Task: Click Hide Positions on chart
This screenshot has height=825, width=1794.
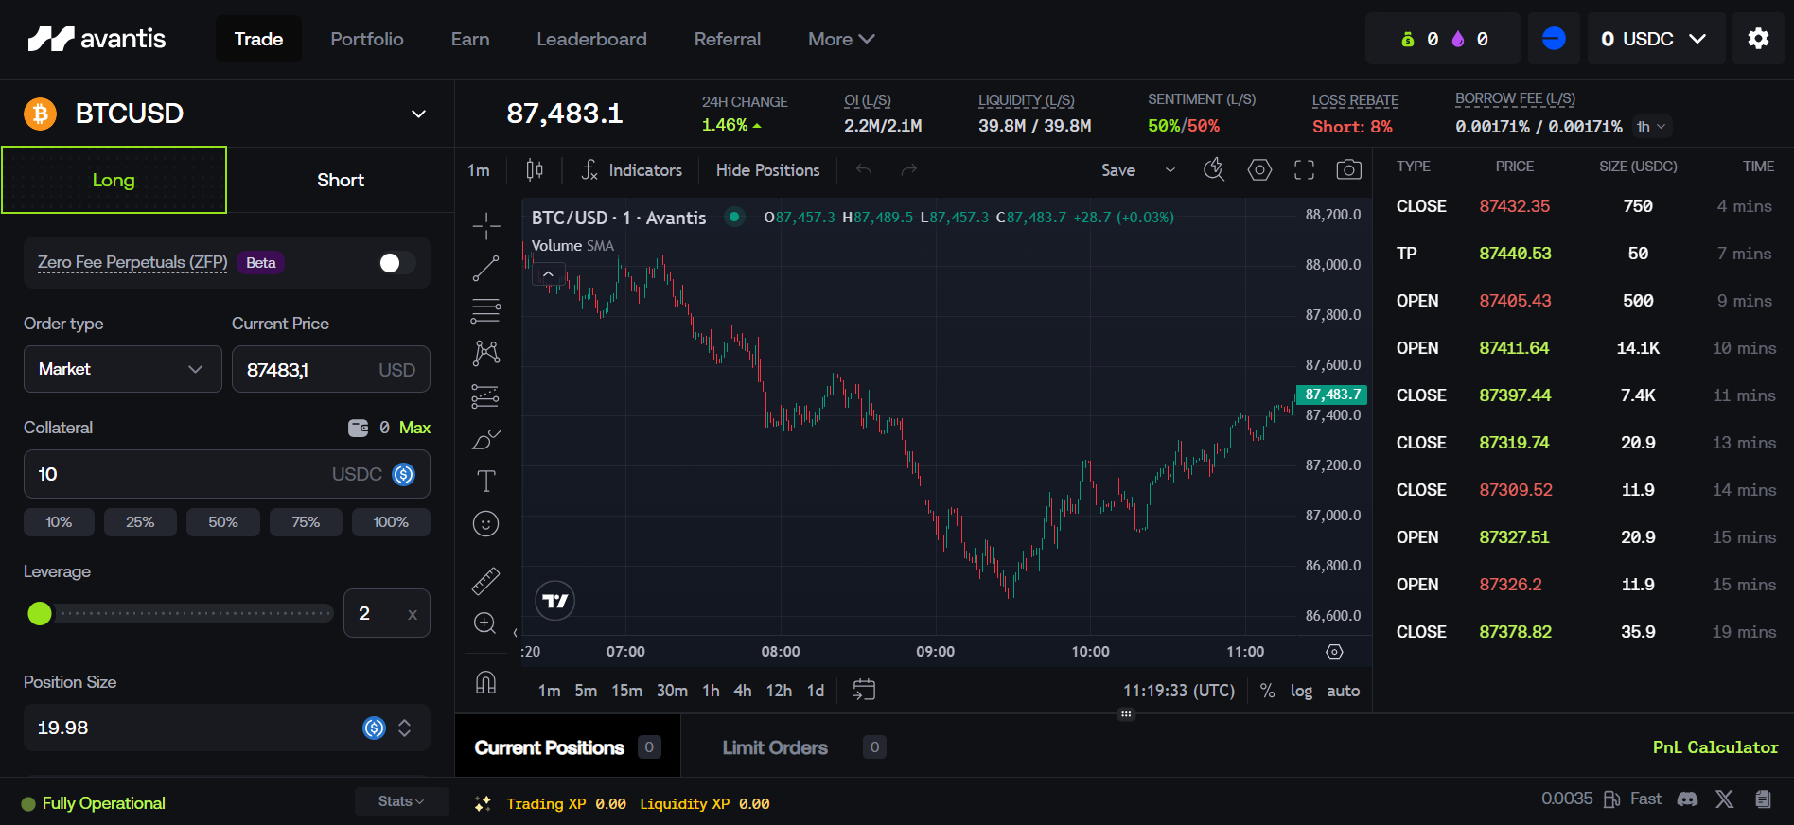Action: 767,170
